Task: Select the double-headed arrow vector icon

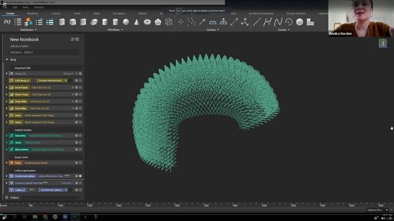Action: point(234,22)
